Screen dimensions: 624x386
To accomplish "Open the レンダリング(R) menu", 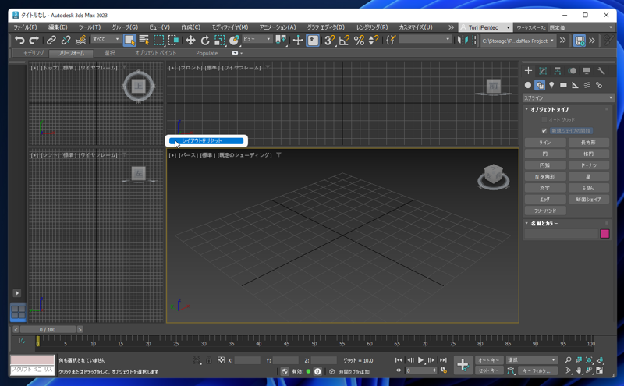I will [372, 27].
